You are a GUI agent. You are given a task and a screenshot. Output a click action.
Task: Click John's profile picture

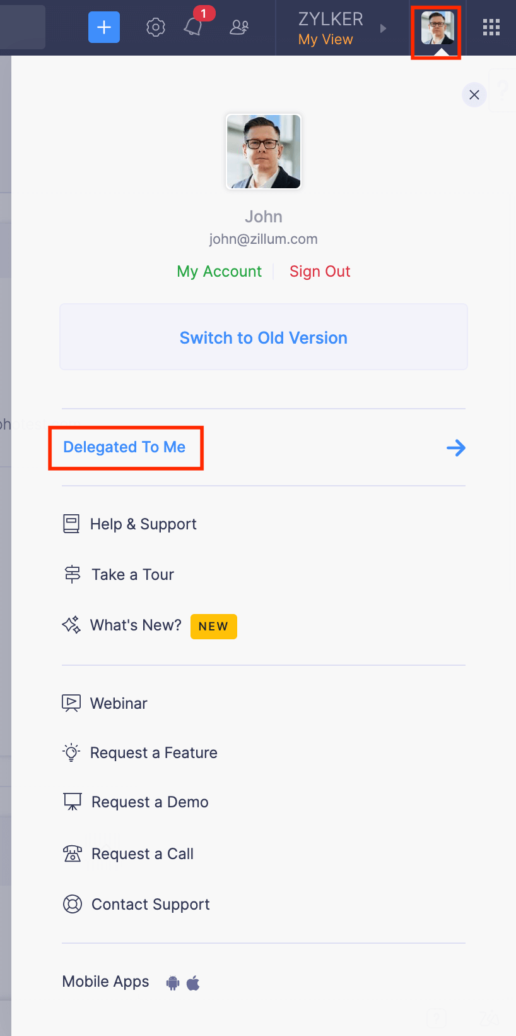(x=263, y=152)
